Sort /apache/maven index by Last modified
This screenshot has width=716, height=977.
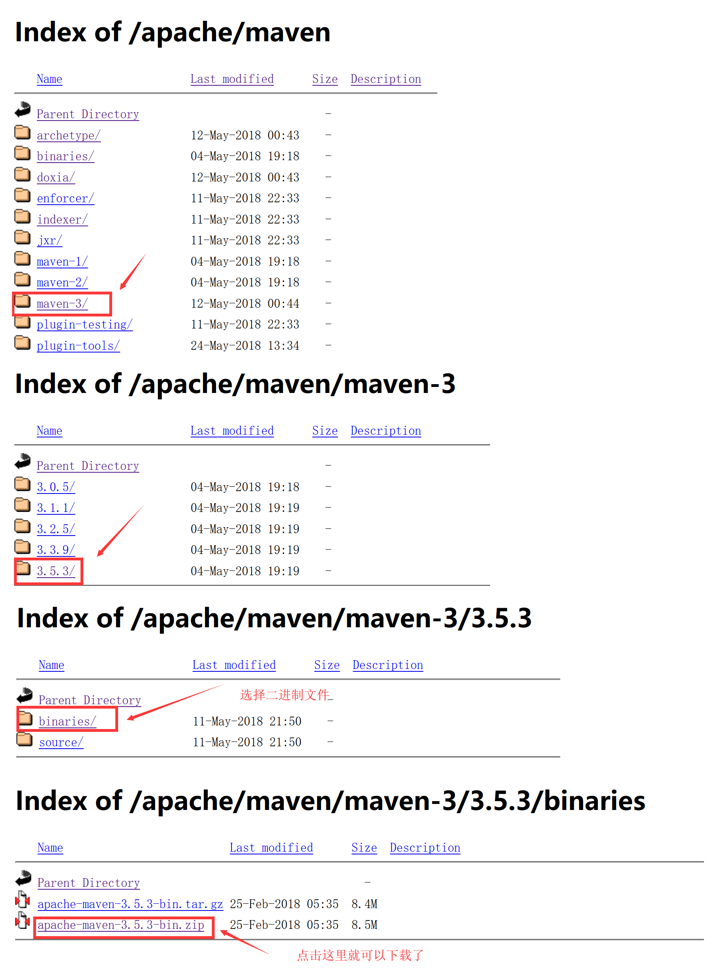(232, 79)
